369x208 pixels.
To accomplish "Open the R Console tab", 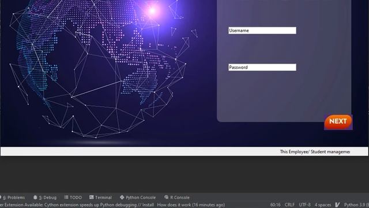I will (177, 198).
